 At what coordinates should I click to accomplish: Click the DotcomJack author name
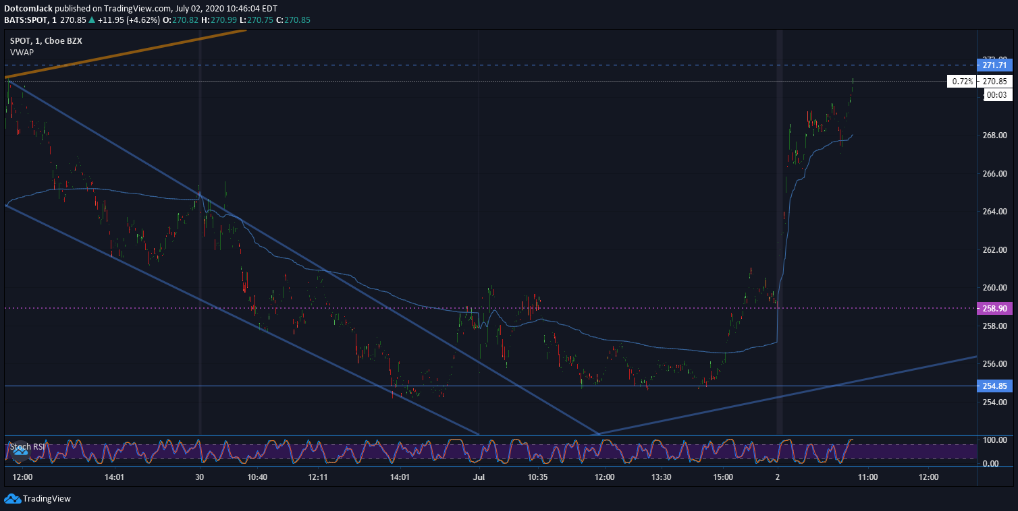pyautogui.click(x=28, y=9)
